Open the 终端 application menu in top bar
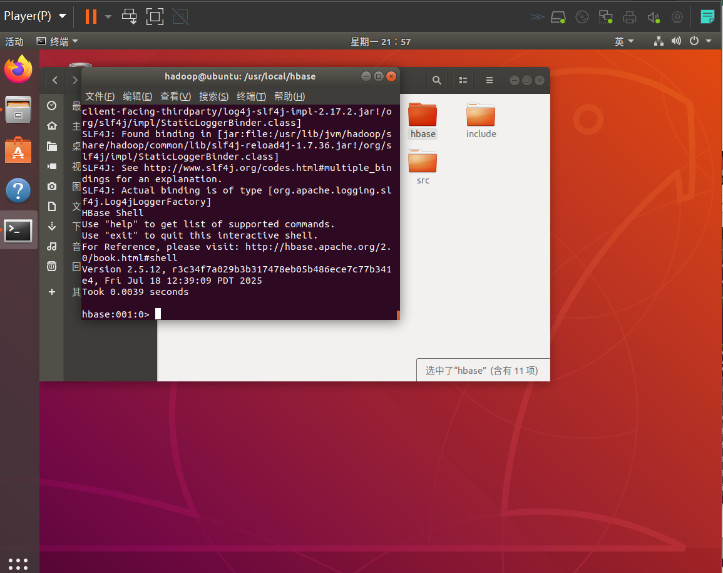 tap(57, 41)
